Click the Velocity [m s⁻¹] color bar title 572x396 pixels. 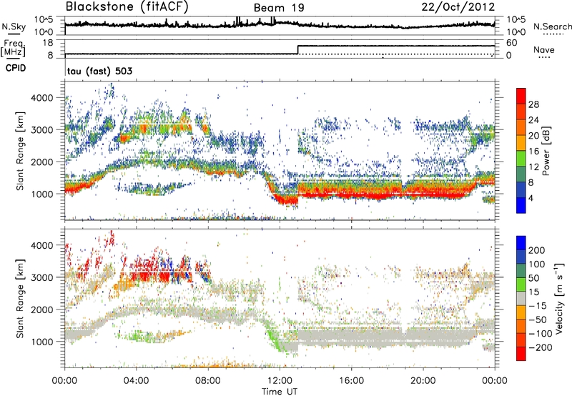[558, 298]
